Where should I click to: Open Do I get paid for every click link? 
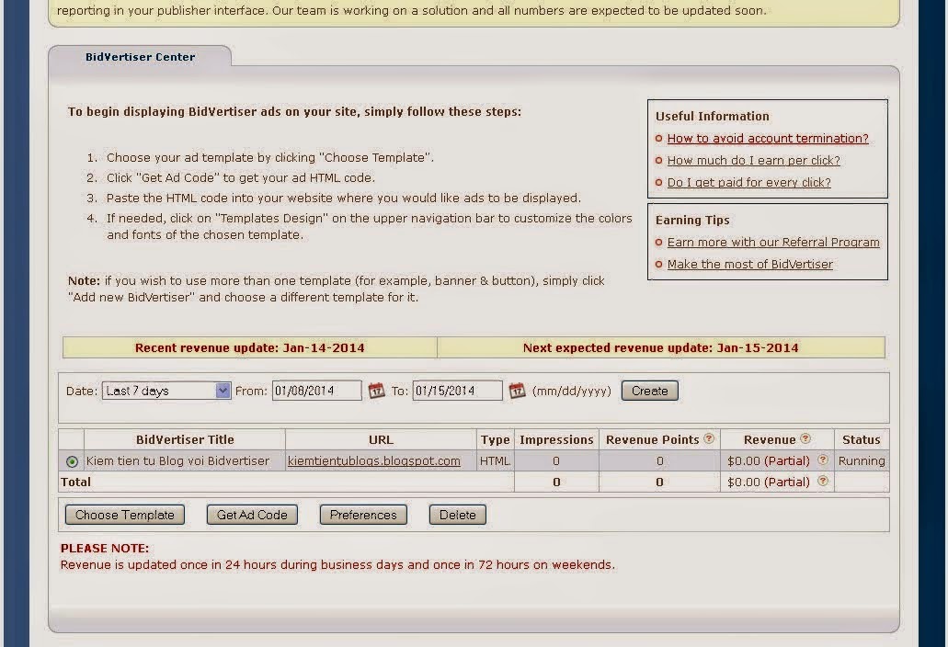(749, 182)
